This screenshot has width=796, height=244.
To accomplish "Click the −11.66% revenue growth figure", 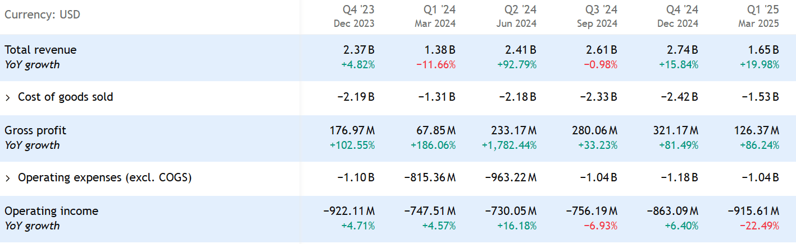I will 436,64.
